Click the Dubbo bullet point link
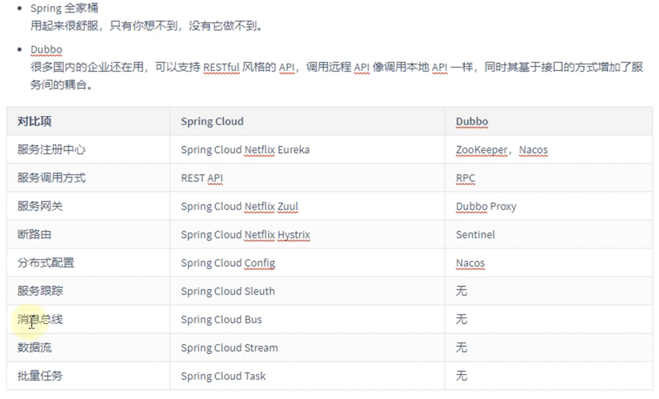Screen dimensions: 659x399 pyautogui.click(x=46, y=49)
